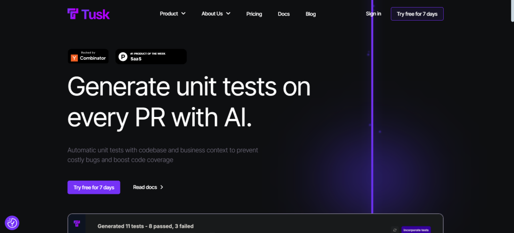Click the Generated 11 tests heading

click(146, 226)
